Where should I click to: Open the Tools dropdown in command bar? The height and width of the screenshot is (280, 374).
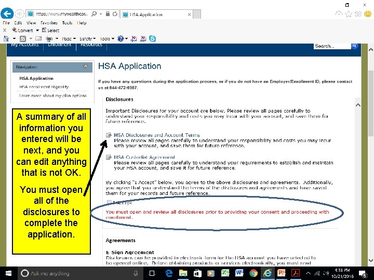(x=107, y=38)
